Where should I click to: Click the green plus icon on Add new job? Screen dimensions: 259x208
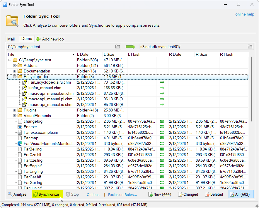click(38, 39)
